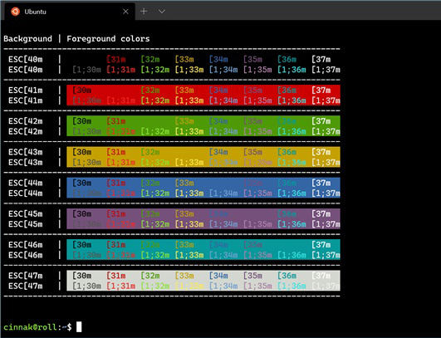
Task: Click [33m on the blue background
Action: 184,184
